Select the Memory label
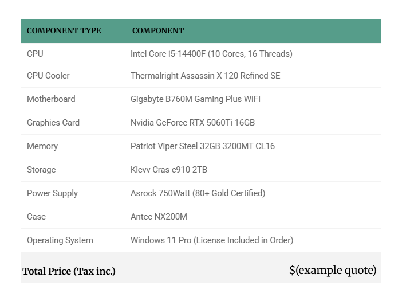410x297 pixels. coord(42,146)
